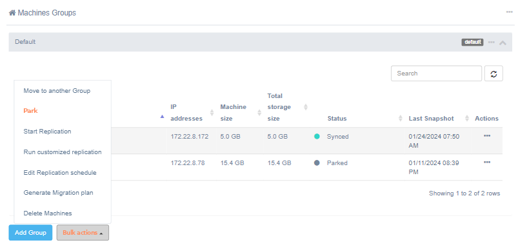
Task: Click snapshot date 01/24/2024 07:50 AM
Action: (433, 141)
